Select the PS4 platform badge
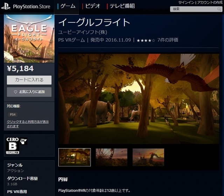This screenshot has width=224, height=196. [13, 115]
